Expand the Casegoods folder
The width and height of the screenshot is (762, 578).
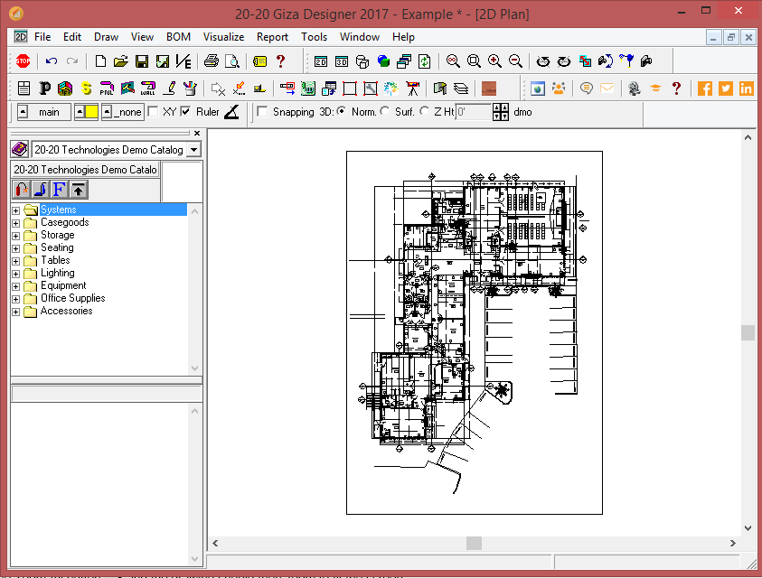[16, 223]
